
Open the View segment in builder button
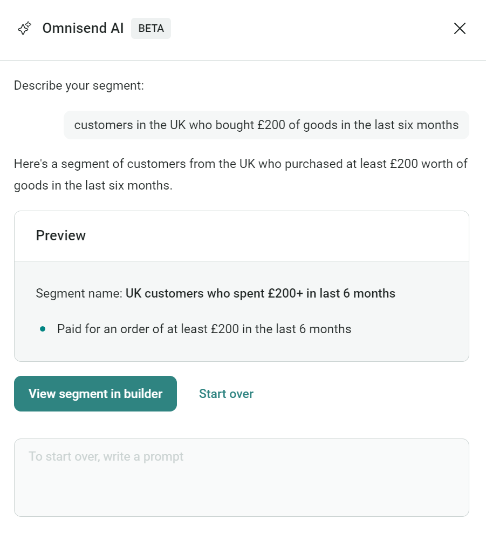(x=95, y=393)
